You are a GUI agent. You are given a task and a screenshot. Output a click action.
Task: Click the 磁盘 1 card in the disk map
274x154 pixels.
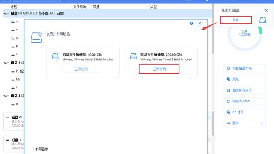(x=14, y=144)
